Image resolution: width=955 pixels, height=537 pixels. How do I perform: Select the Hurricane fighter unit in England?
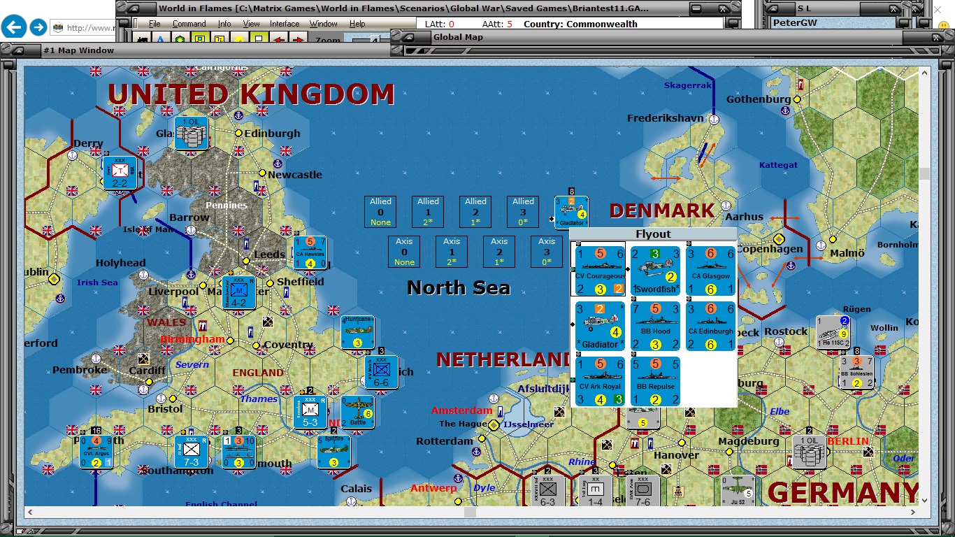[358, 332]
